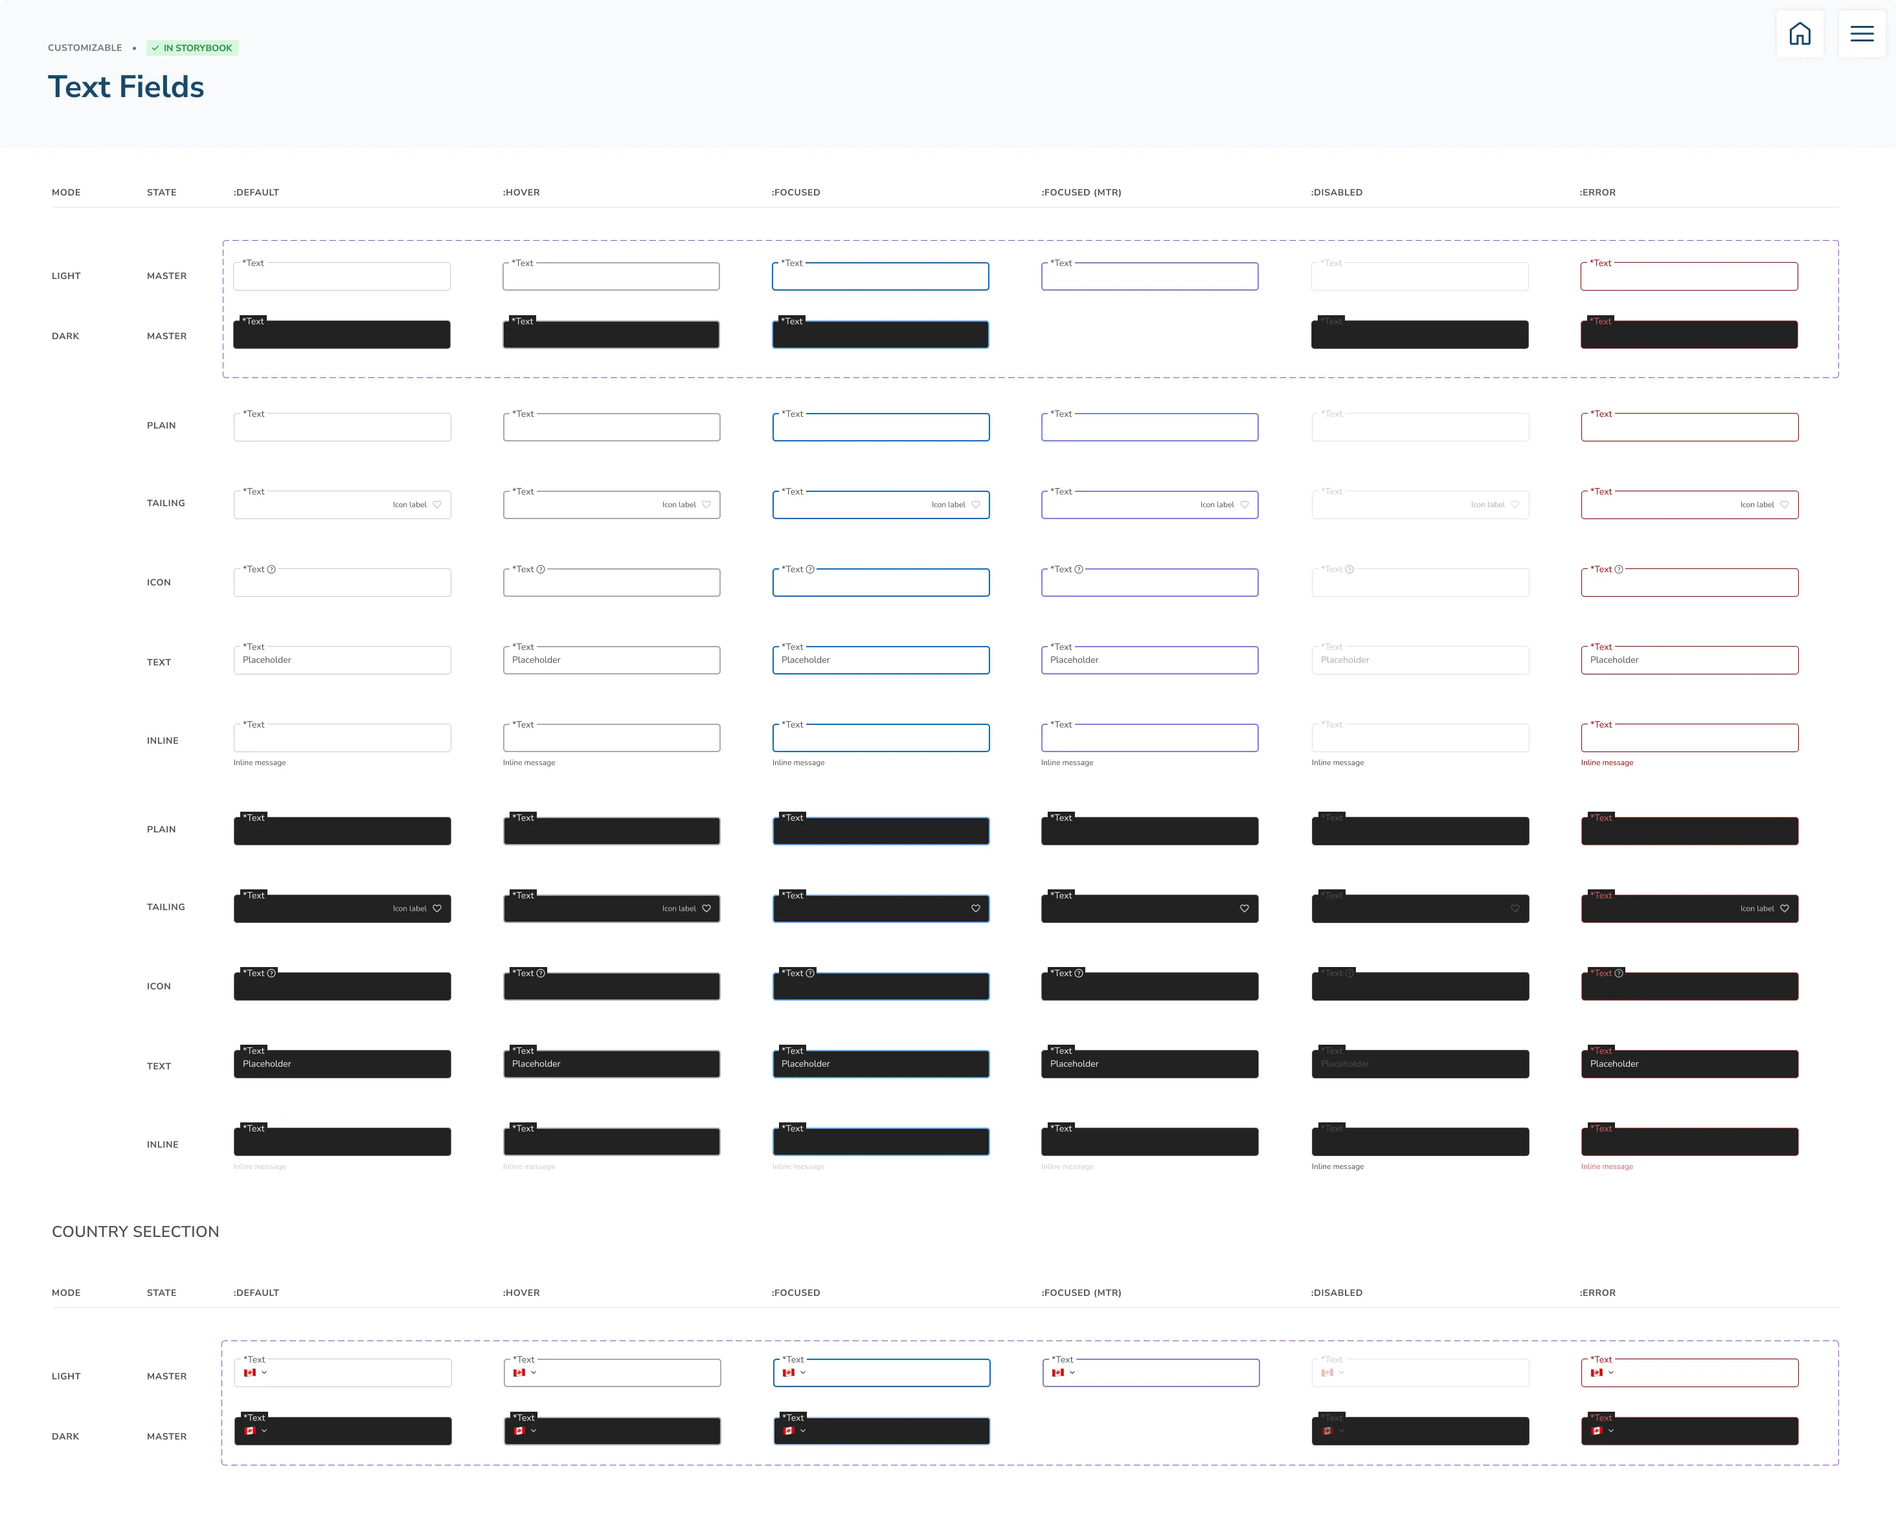Click the heart icon in the dark error tailing field
Image resolution: width=1896 pixels, height=1536 pixels.
pyautogui.click(x=1785, y=907)
